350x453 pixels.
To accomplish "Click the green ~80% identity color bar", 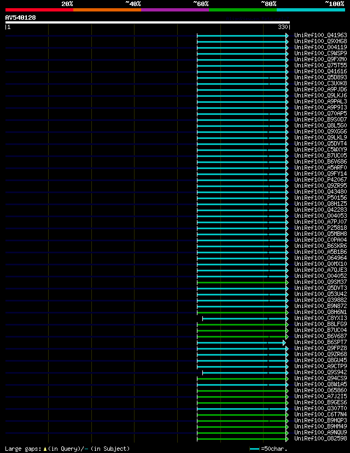I will tap(243, 10).
